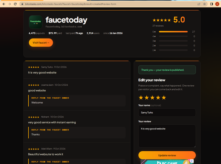Open the BC GAME ad banner

[167, 162]
